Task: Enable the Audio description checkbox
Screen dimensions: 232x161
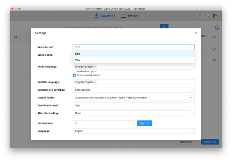Action: coord(74,71)
